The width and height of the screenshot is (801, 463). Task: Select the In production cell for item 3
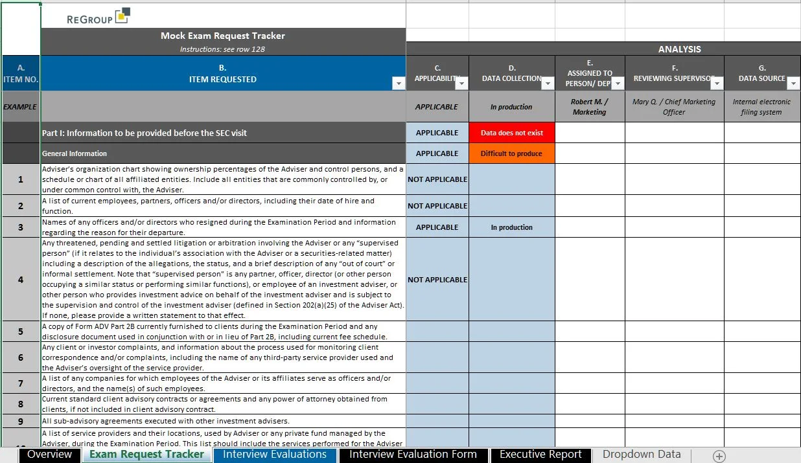point(512,227)
